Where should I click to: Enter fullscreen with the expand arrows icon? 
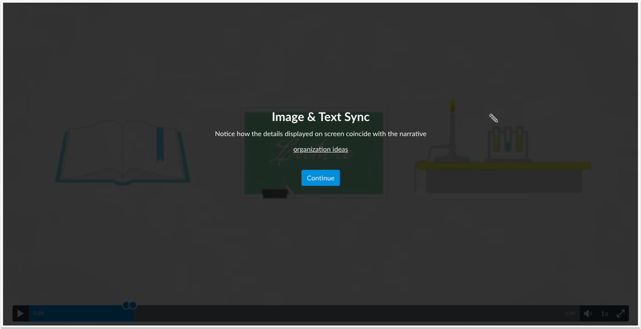pyautogui.click(x=620, y=314)
